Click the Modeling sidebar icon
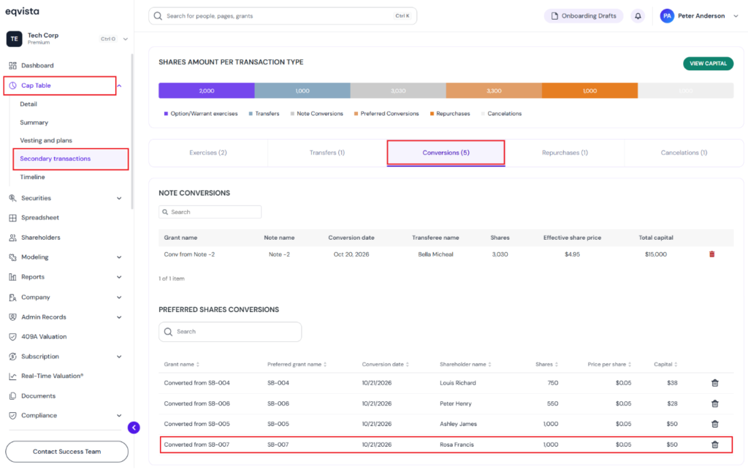Image resolution: width=748 pixels, height=470 pixels. (12, 257)
